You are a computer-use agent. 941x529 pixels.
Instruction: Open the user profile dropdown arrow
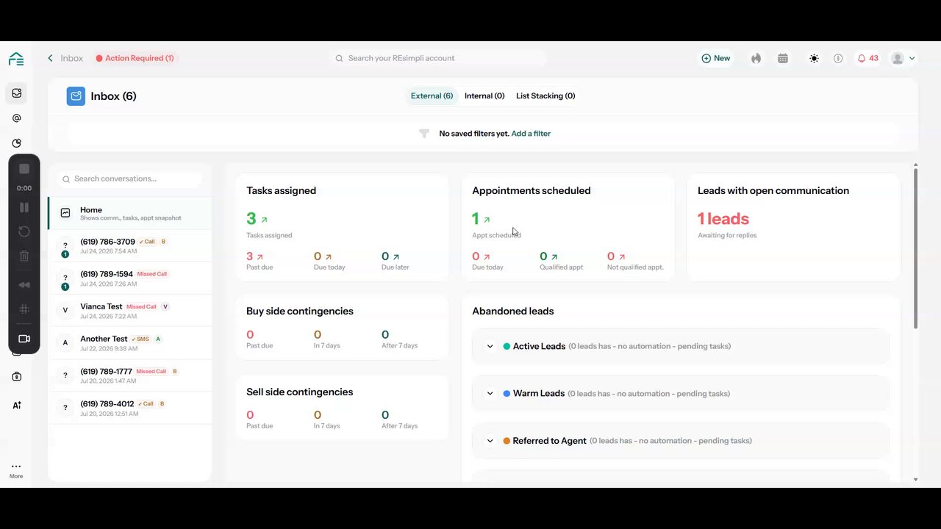click(x=912, y=58)
